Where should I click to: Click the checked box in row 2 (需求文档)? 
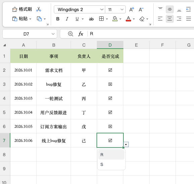pyautogui.click(x=110, y=70)
